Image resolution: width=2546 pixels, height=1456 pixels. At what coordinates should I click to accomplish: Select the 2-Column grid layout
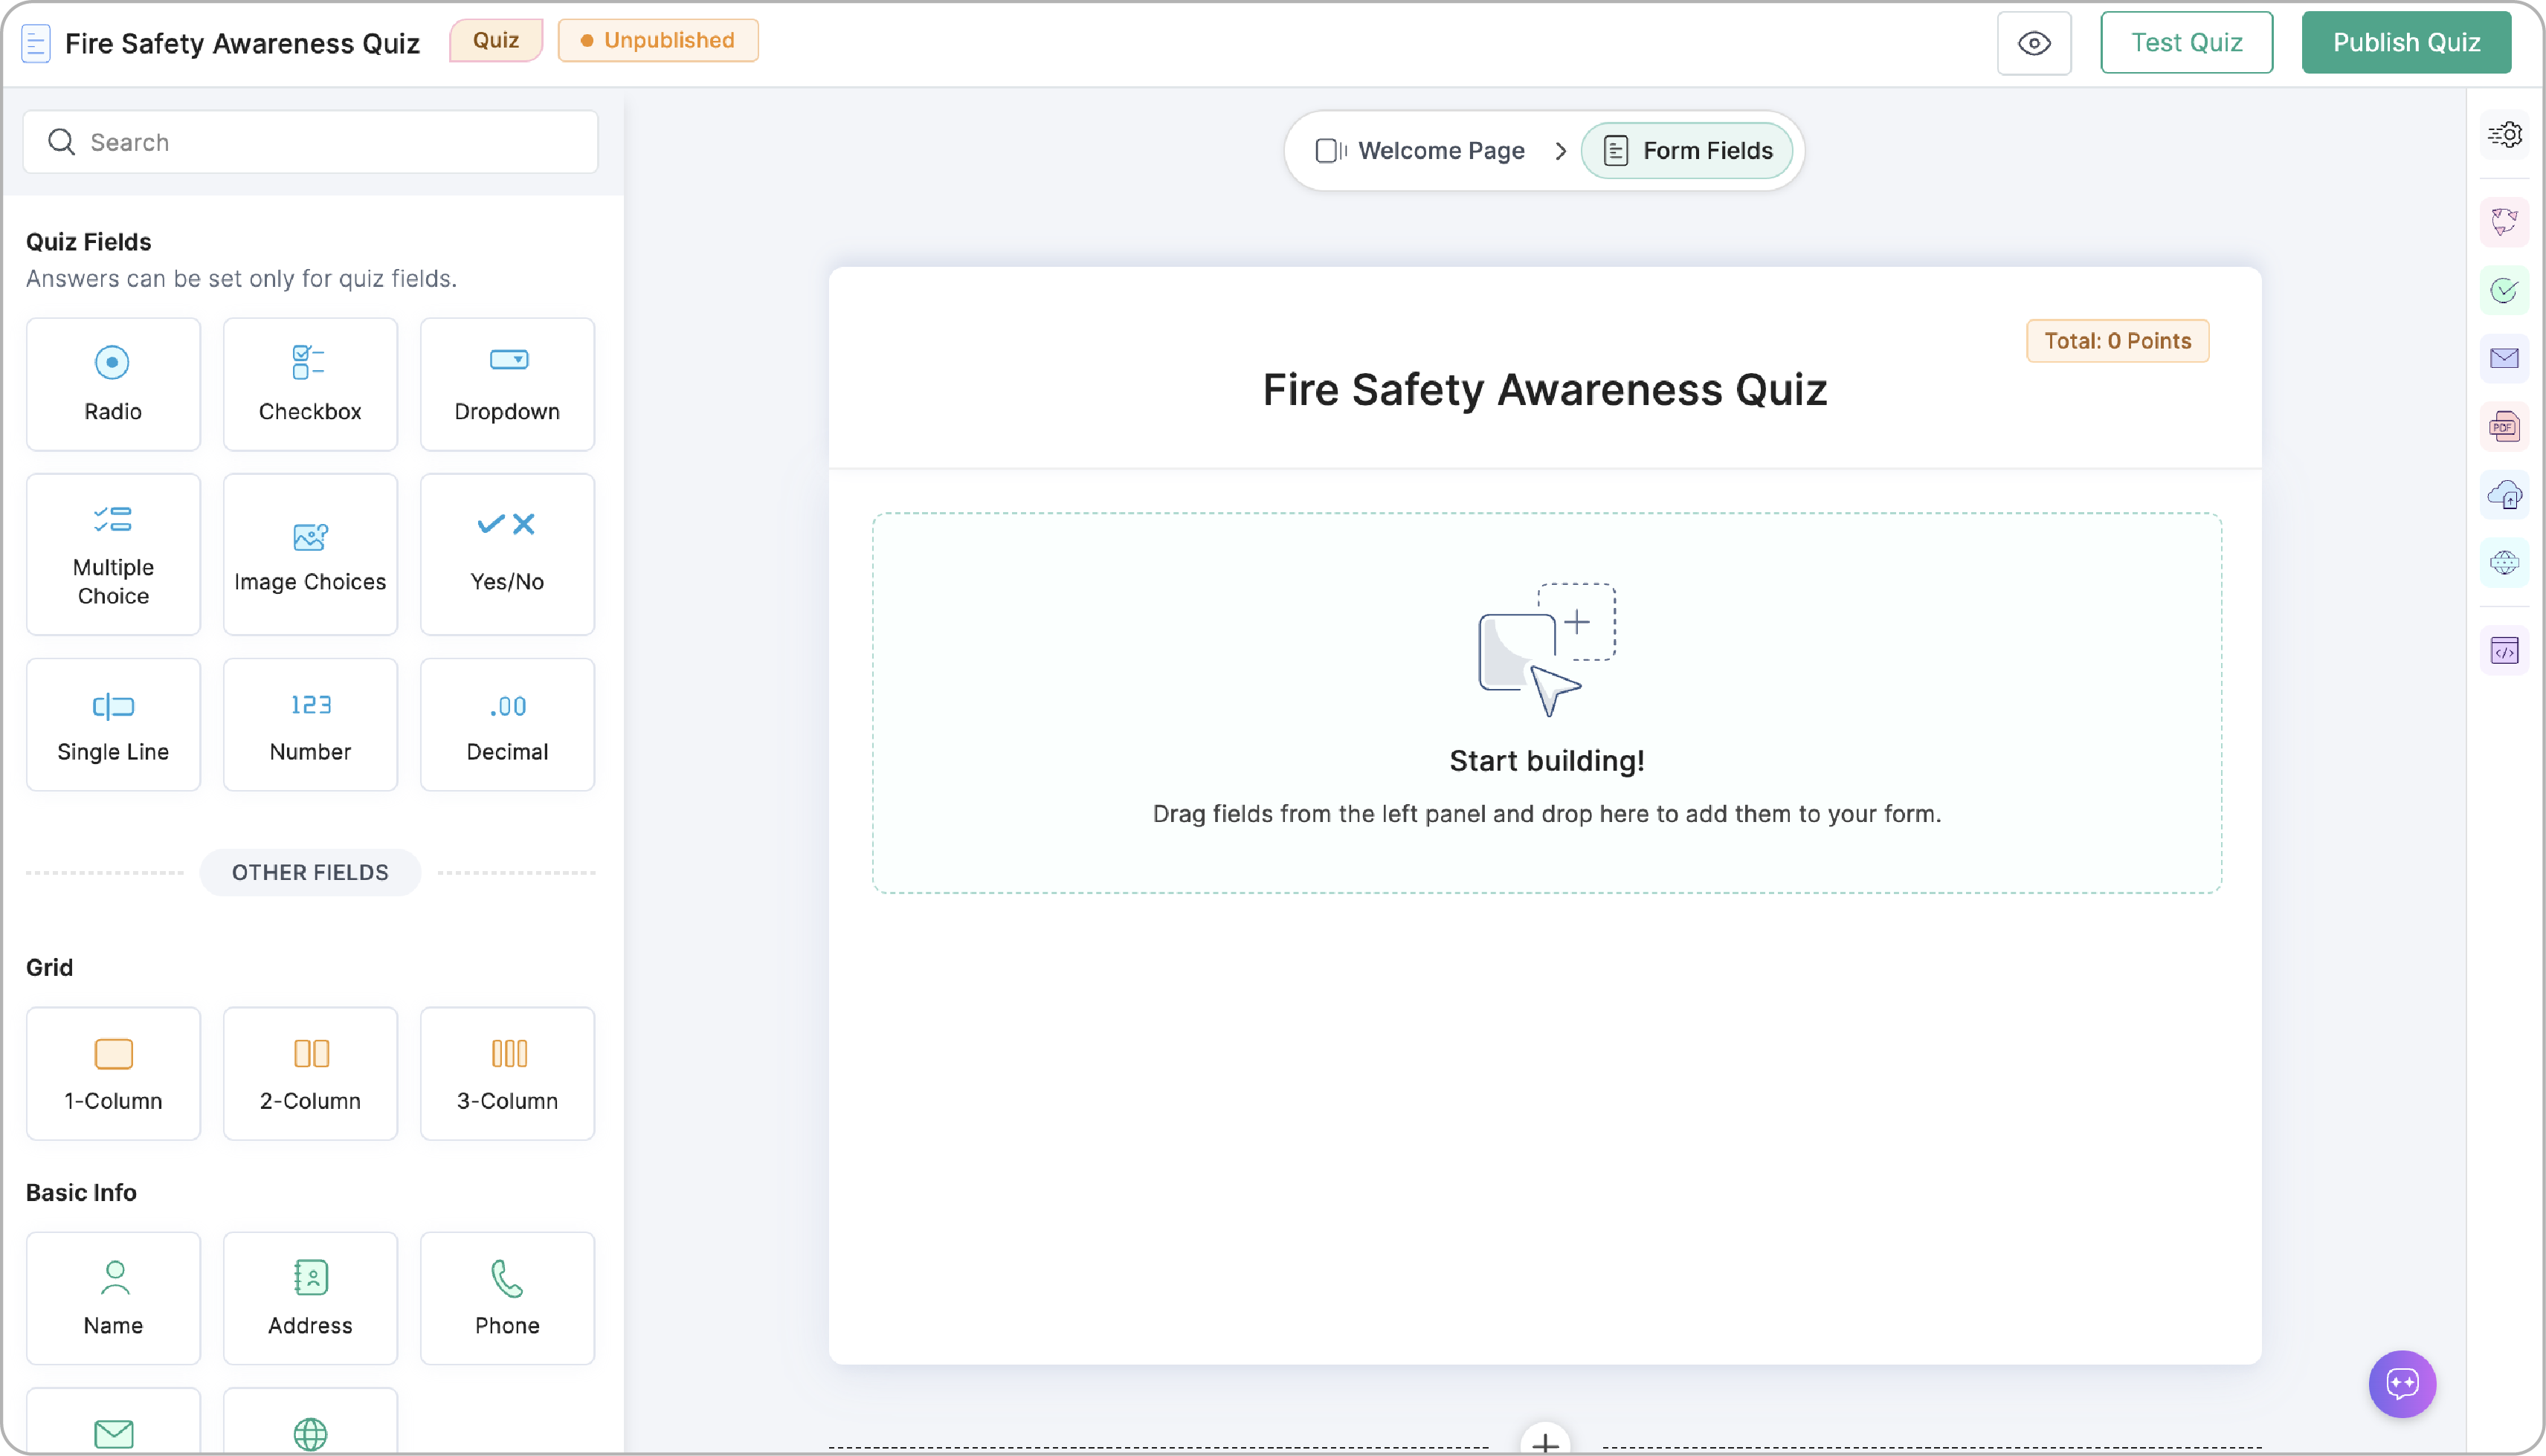tap(310, 1073)
